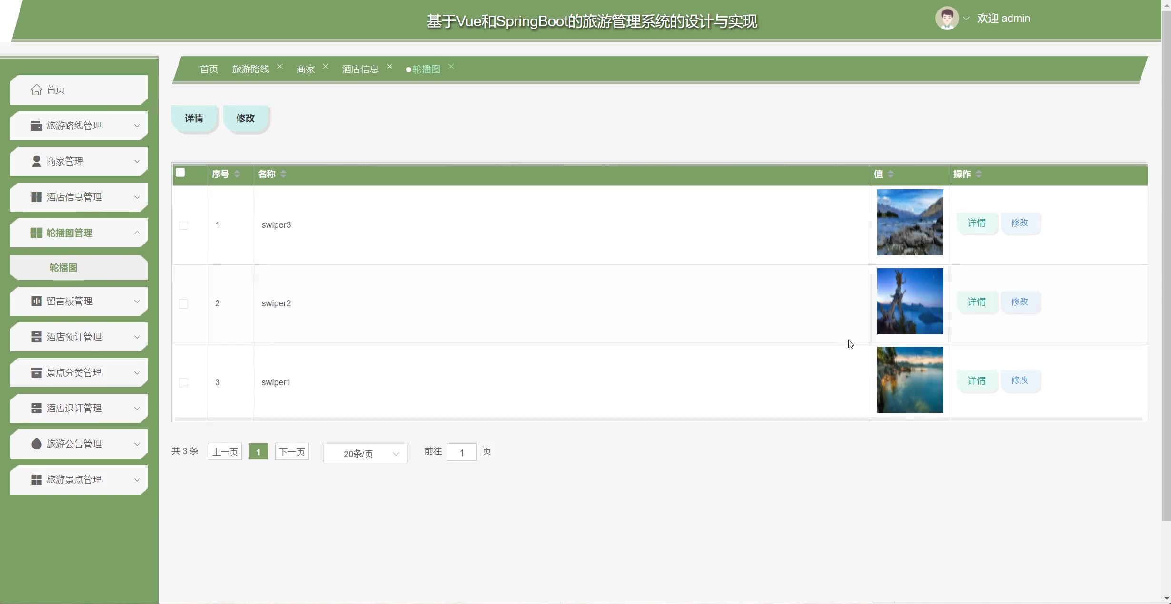Screen dimensions: 1171x604
Task: Click 详情 button for swiper2 row
Action: pos(976,302)
